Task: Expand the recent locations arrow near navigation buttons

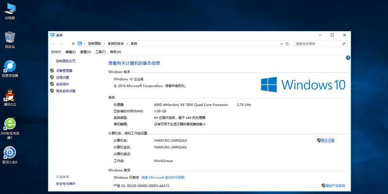Action: (67, 44)
